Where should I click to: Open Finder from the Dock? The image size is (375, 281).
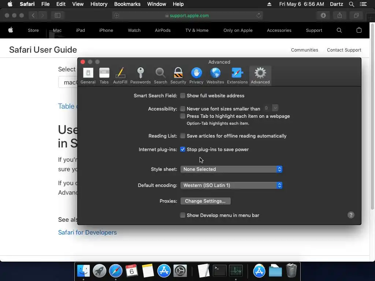pos(83,271)
